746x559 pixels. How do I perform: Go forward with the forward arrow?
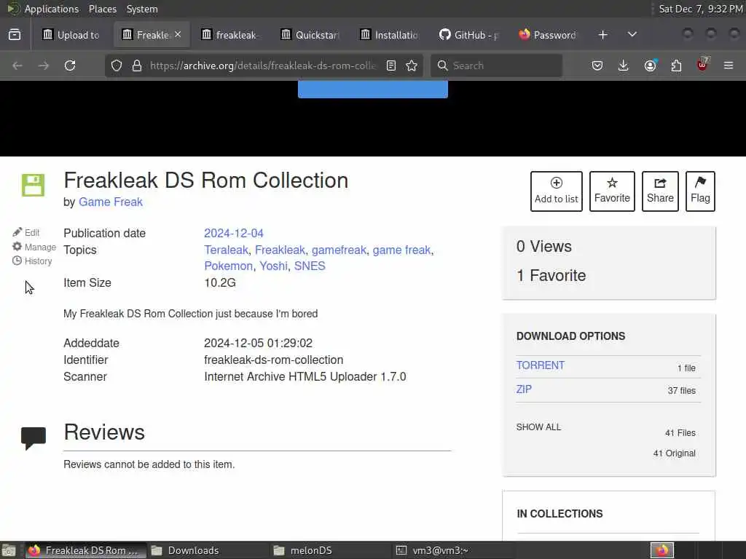43,66
